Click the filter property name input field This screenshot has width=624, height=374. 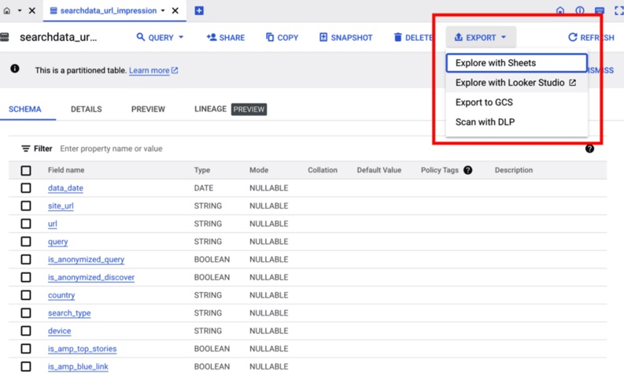[112, 149]
